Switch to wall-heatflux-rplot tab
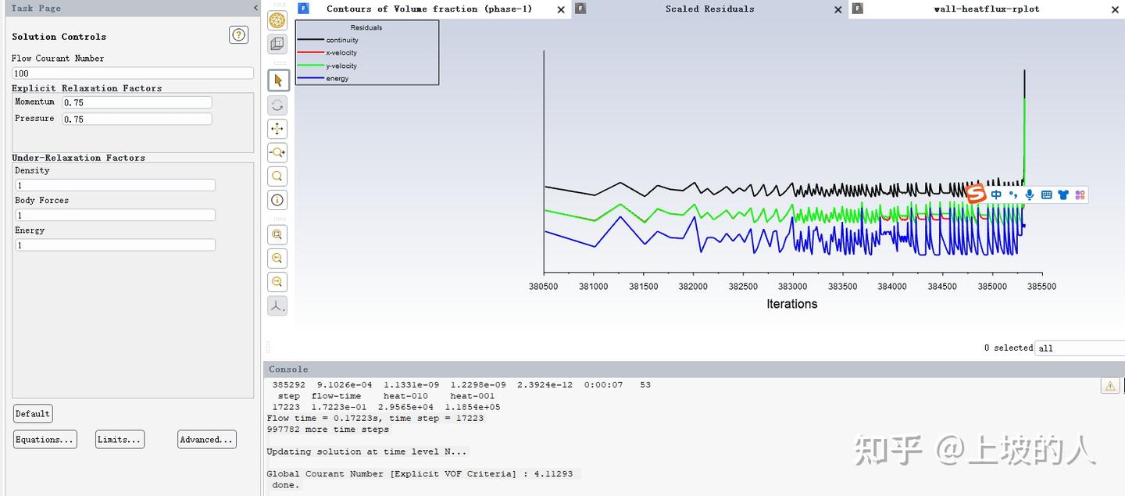The height and width of the screenshot is (496, 1125). pyautogui.click(x=987, y=9)
